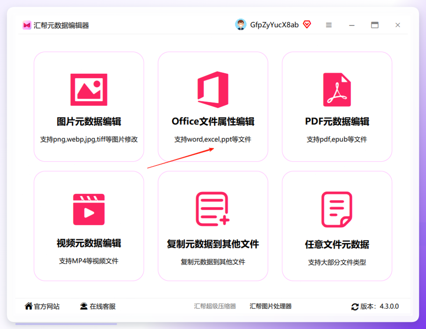Click the red VIP diamond badge
The height and width of the screenshot is (329, 426).
click(307, 25)
